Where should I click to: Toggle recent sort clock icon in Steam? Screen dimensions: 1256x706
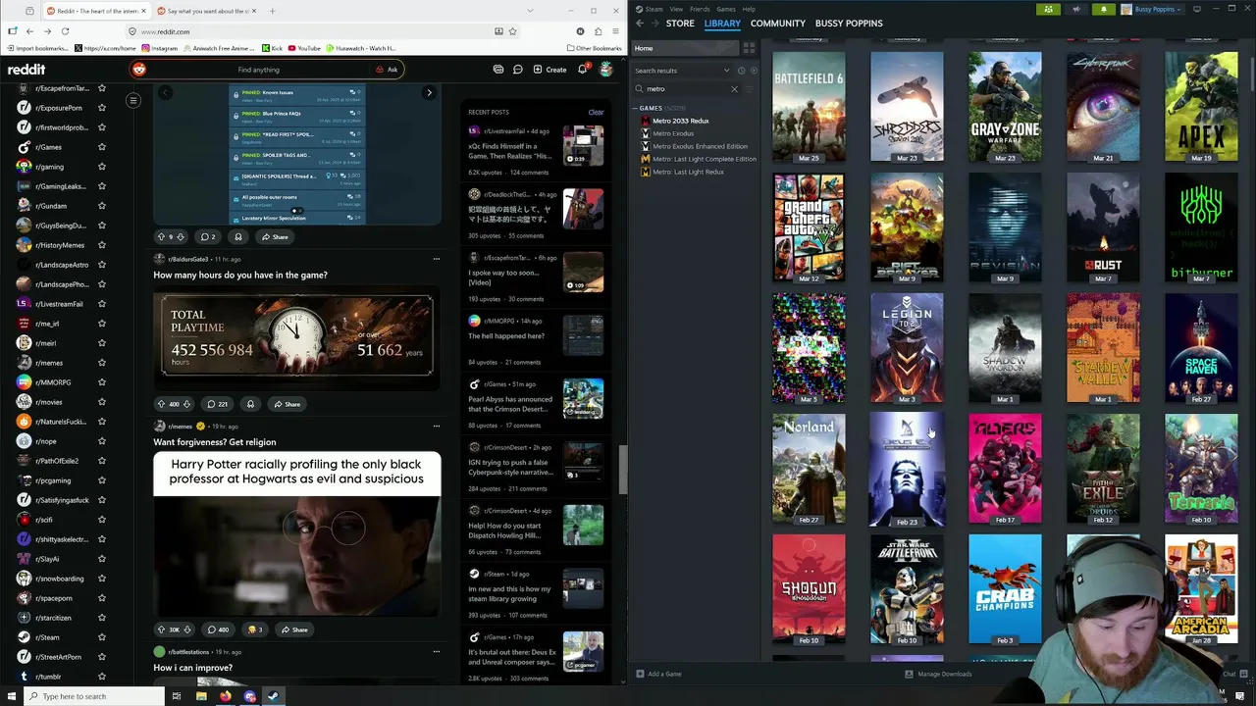pyautogui.click(x=742, y=71)
